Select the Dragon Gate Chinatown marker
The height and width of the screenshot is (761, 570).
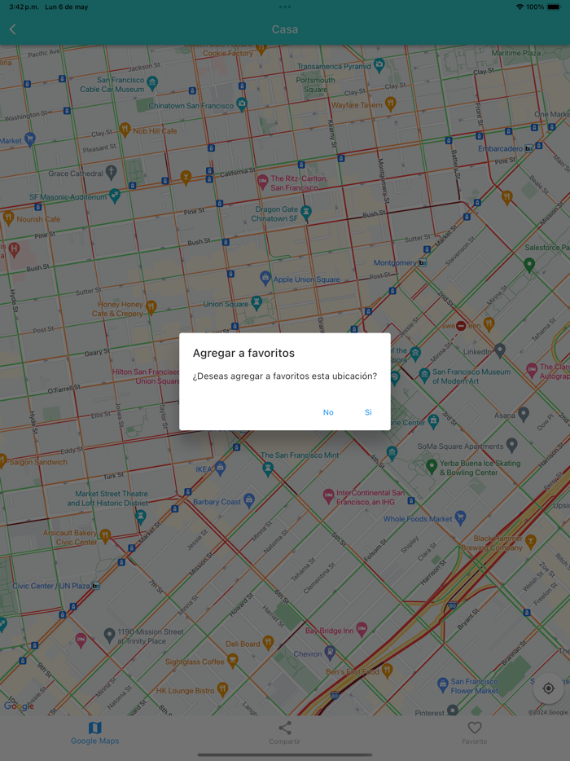[x=305, y=212]
